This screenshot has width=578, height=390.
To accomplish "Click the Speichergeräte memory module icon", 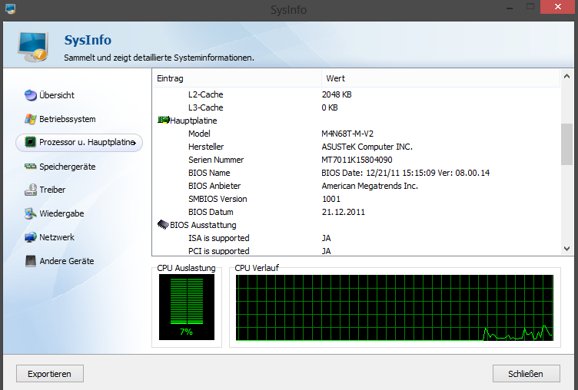I will 30,167.
